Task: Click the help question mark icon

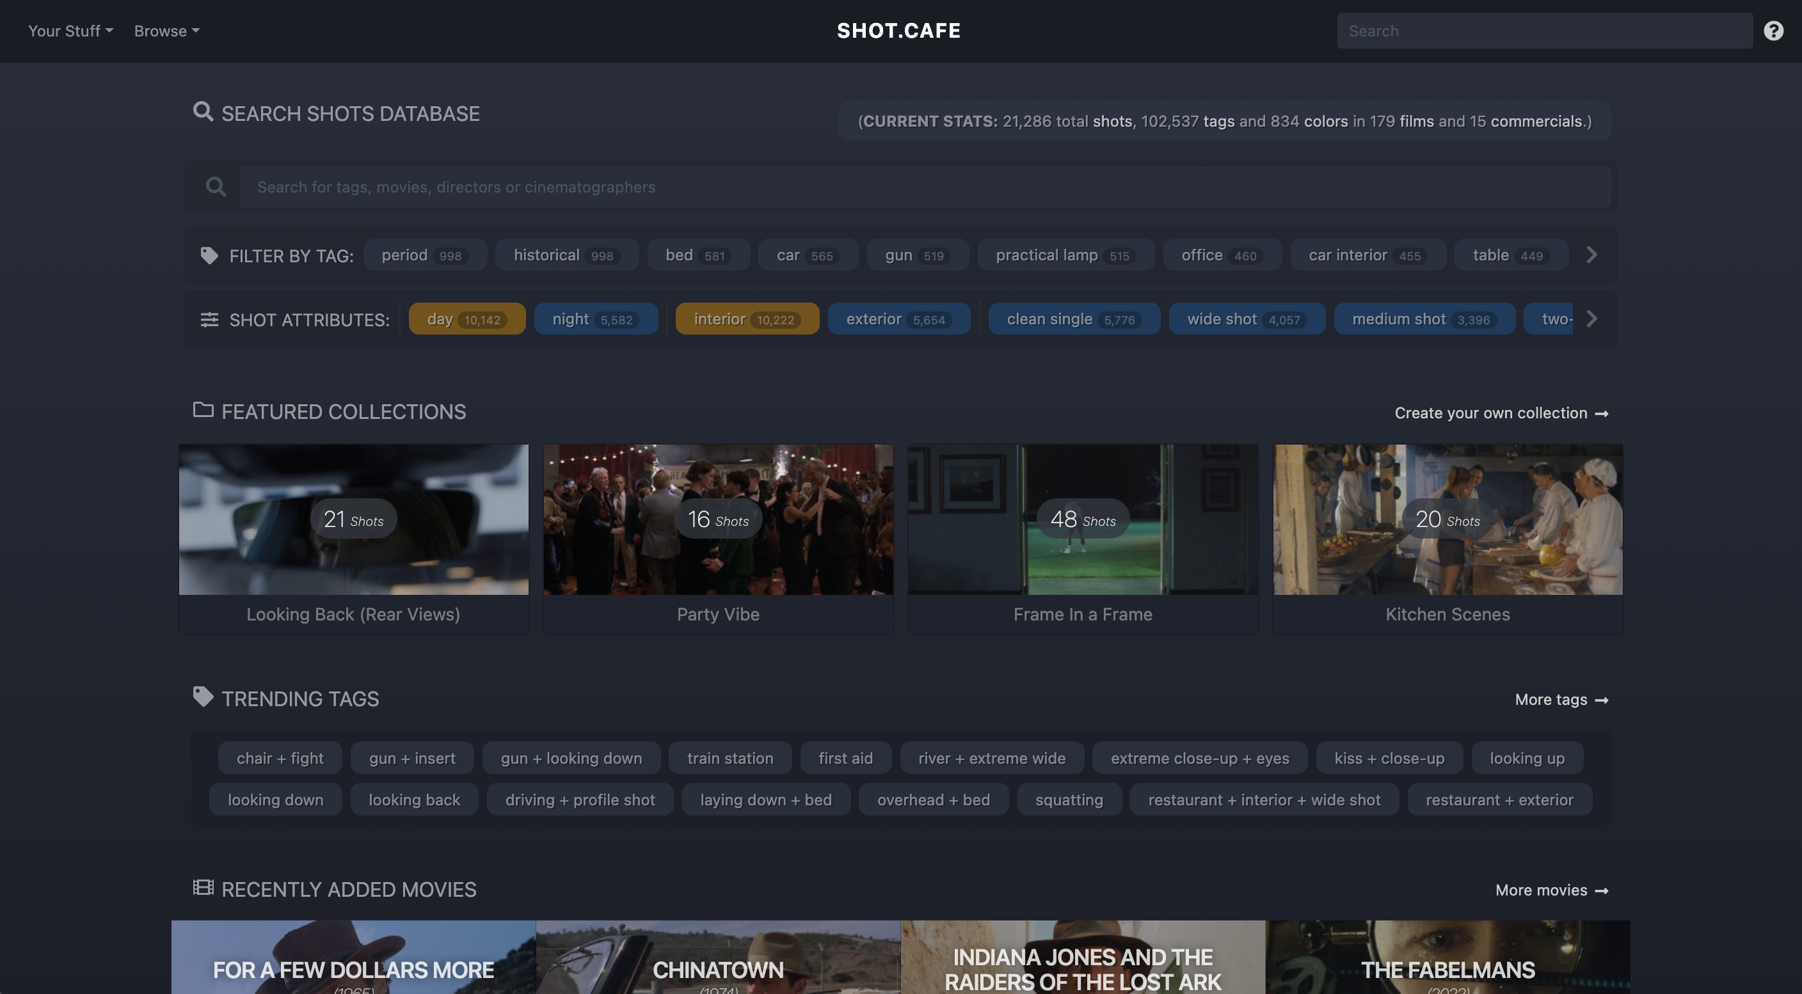Action: pyautogui.click(x=1773, y=31)
